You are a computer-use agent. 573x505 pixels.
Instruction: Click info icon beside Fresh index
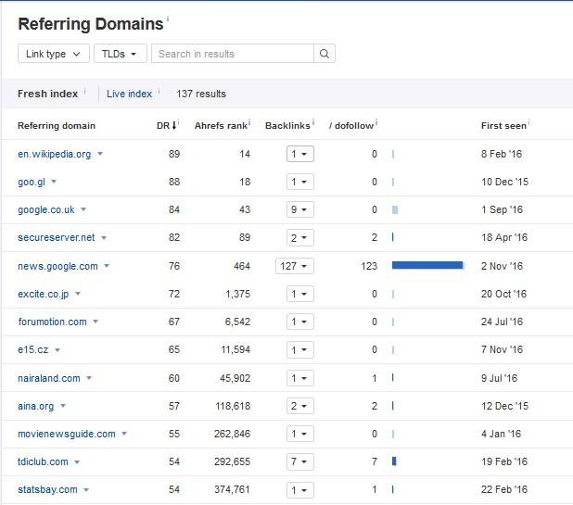point(84,92)
